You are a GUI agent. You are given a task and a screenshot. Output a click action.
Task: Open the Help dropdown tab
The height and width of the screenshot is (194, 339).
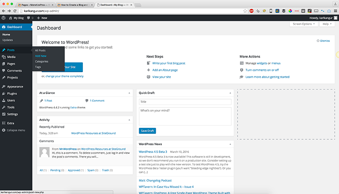click(x=327, y=24)
